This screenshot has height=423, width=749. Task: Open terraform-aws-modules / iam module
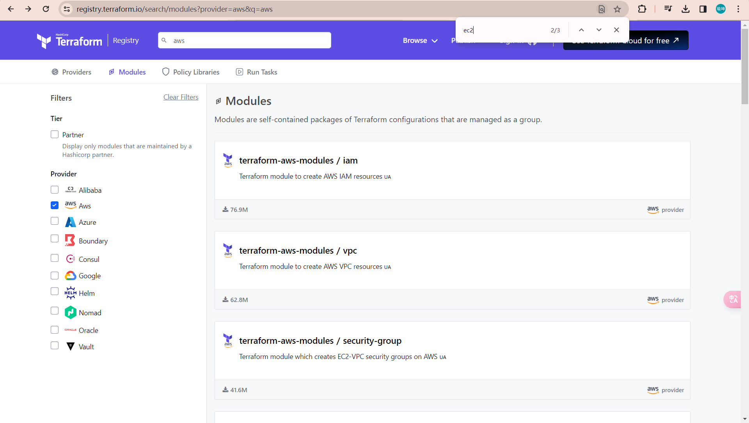coord(298,160)
